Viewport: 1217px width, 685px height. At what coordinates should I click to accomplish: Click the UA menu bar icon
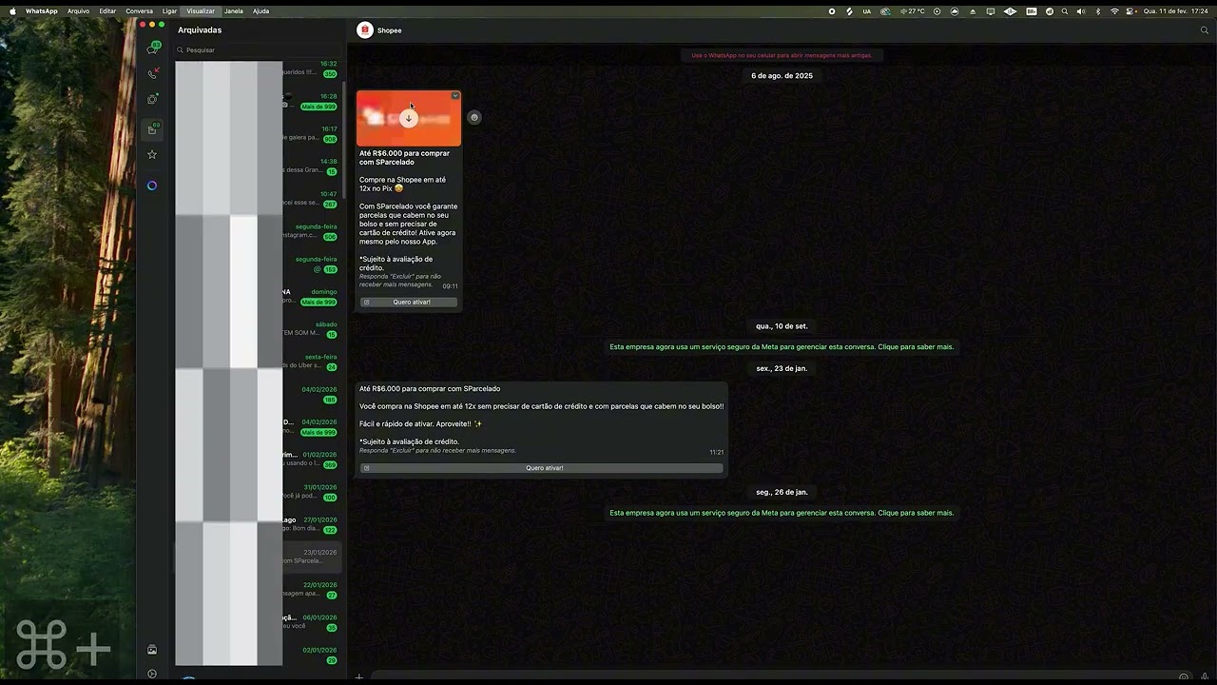click(x=867, y=11)
